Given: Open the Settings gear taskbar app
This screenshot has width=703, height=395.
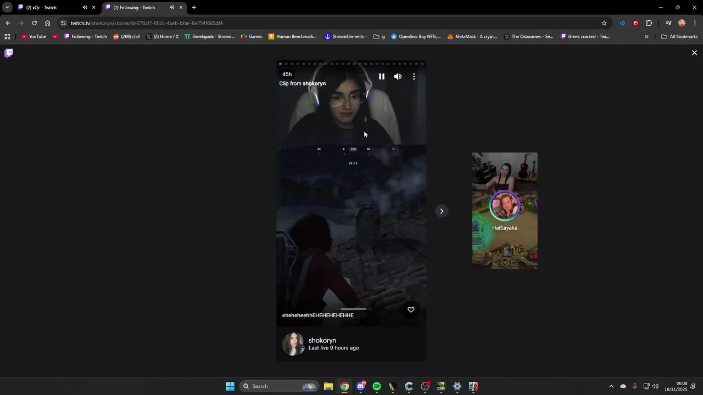Looking at the screenshot, I should click(457, 386).
